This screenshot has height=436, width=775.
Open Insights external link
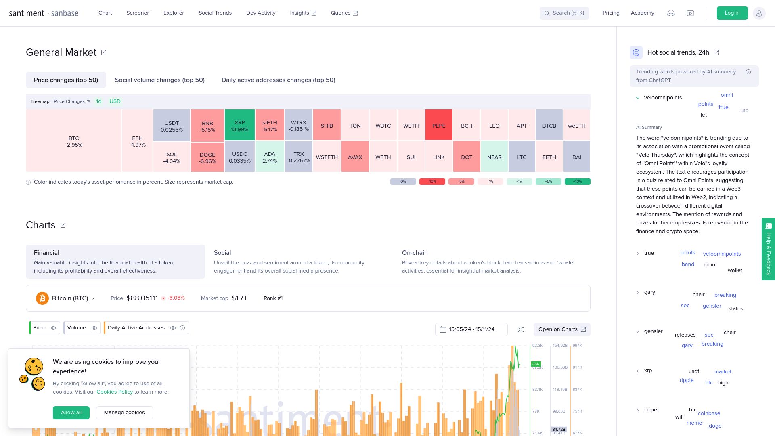[x=303, y=13]
